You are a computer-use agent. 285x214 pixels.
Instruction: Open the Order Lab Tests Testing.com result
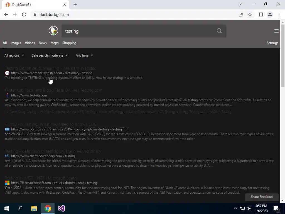point(54,90)
